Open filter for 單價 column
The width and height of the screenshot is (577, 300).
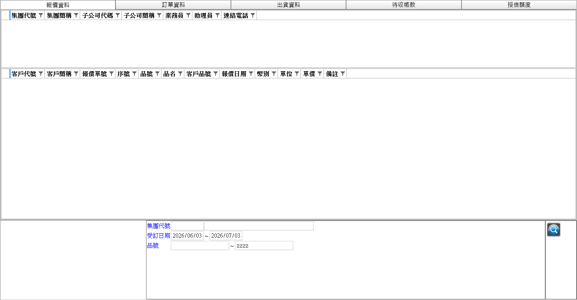pos(320,74)
